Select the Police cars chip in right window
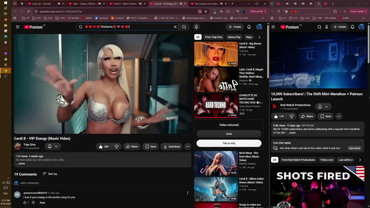Image resolution: width=370 pixels, height=208 pixels. (327, 160)
